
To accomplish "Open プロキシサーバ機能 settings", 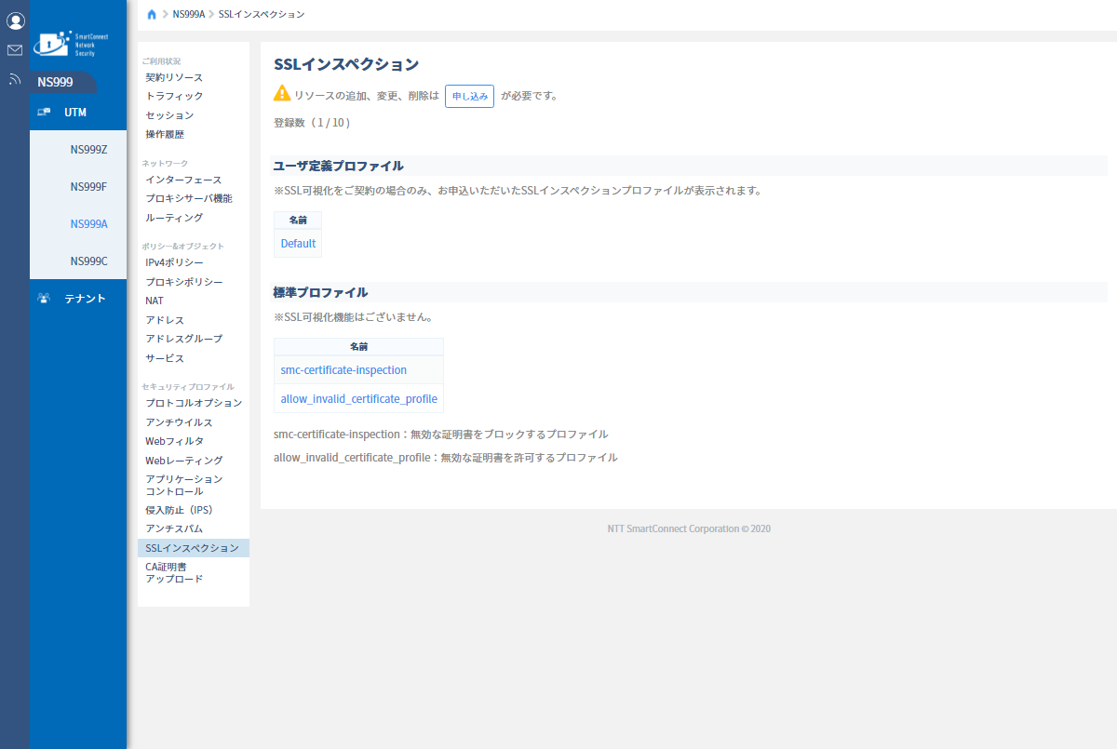I will pos(189,198).
